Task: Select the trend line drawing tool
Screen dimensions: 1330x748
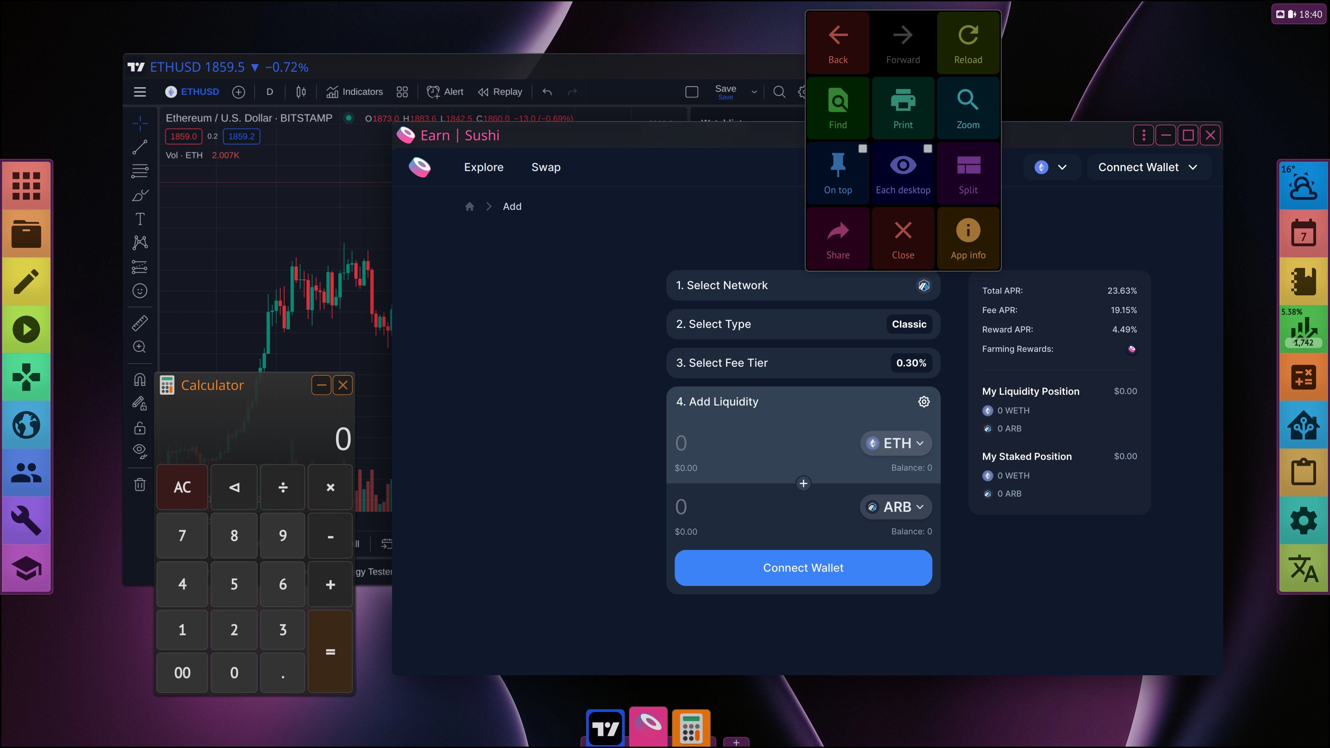Action: [x=140, y=147]
